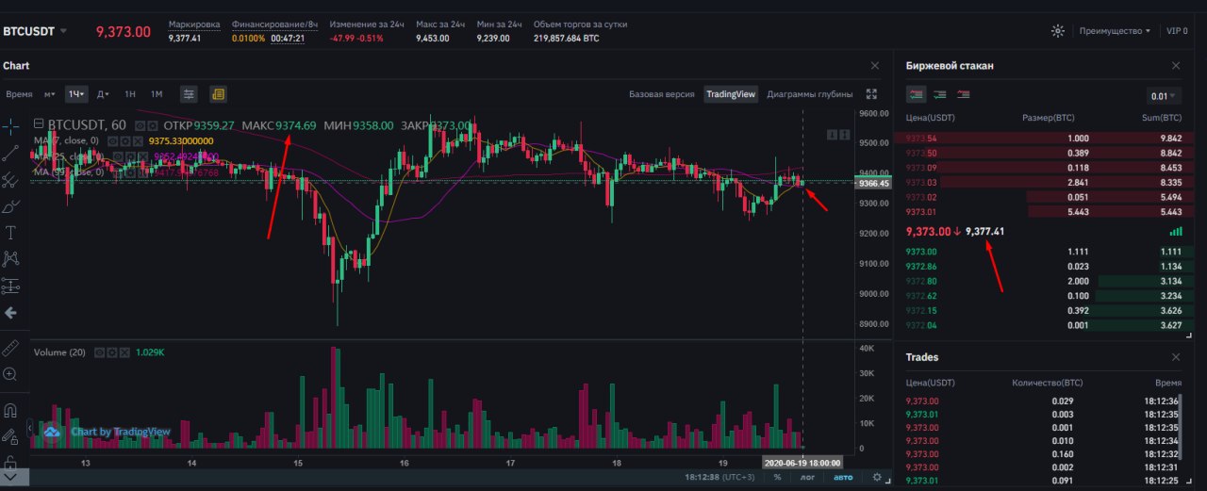
Task: Switch to TradingView chart tab
Action: click(x=732, y=94)
